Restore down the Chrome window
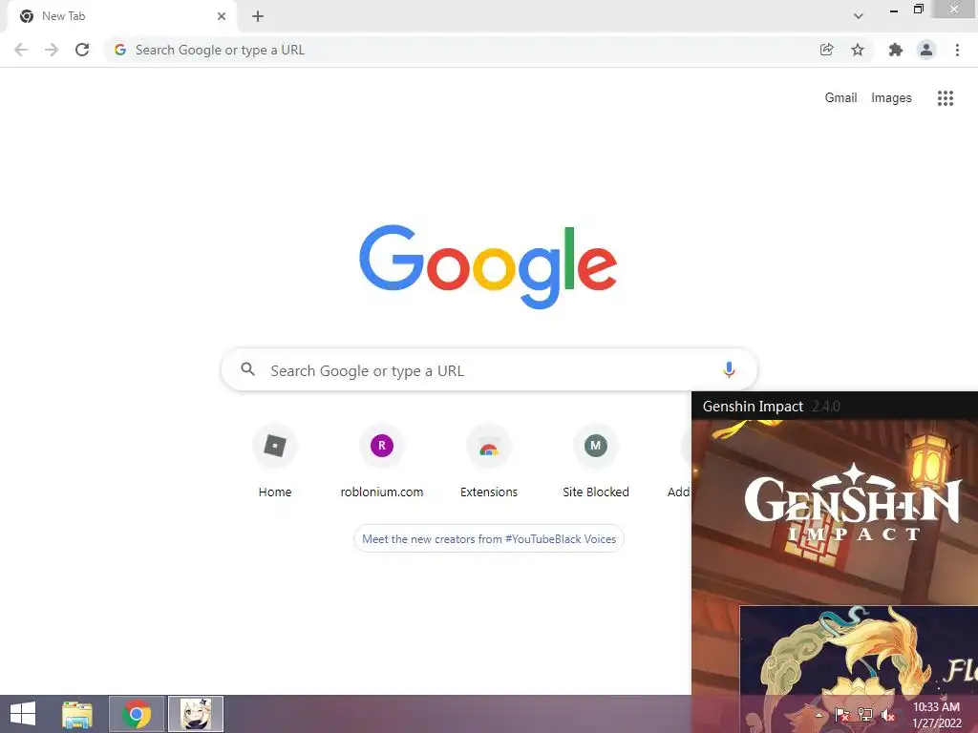This screenshot has height=733, width=978. coord(918,10)
